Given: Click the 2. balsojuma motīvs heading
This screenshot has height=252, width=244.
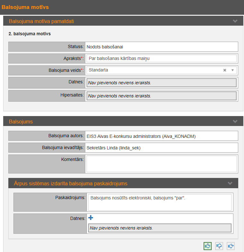Looking at the screenshot, I should (x=29, y=34).
